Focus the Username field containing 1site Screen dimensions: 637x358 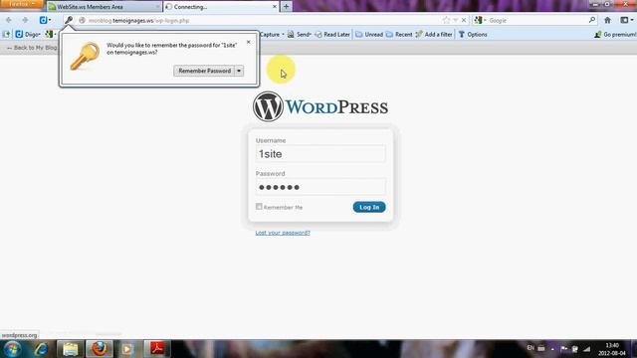pos(320,154)
